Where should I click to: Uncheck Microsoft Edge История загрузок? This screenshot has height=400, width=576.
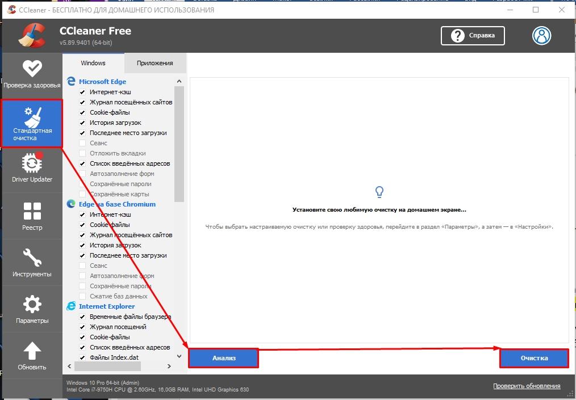coord(82,123)
